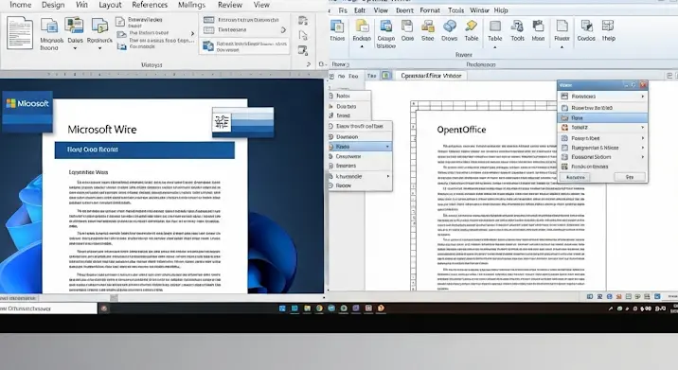Open the dropdown arrow under Rordinork
This screenshot has height=370, width=678.
point(99,48)
